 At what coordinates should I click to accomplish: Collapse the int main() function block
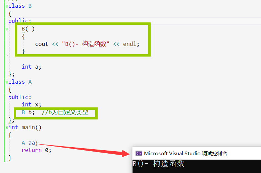(x=7, y=127)
